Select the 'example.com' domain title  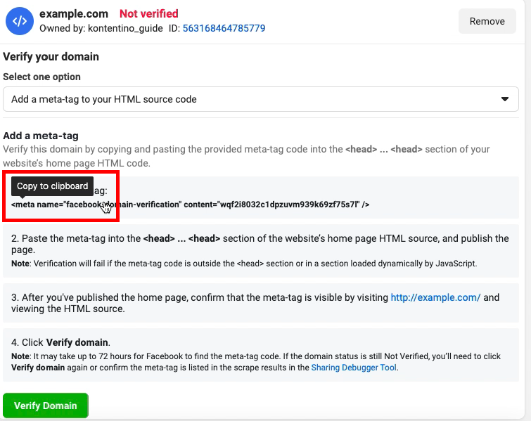(x=74, y=13)
